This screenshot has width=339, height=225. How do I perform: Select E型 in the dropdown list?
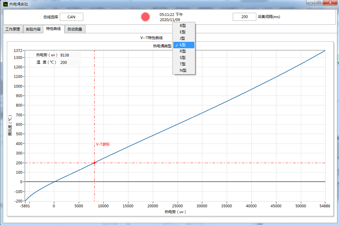pos(183,32)
